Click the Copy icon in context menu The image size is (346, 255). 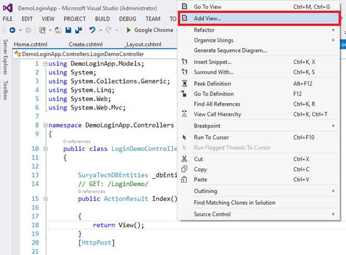pos(184,169)
